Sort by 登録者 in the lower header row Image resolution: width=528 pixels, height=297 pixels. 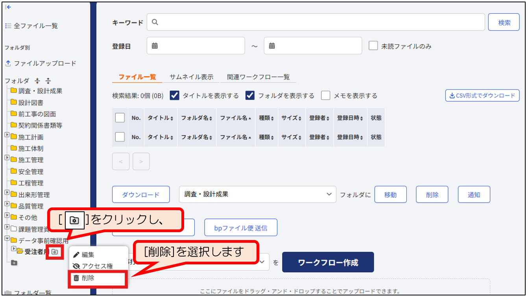[x=319, y=137]
